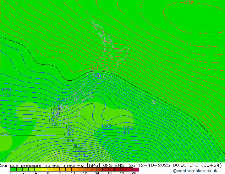
Task: Click the 996 isobar label
Action: [71, 141]
